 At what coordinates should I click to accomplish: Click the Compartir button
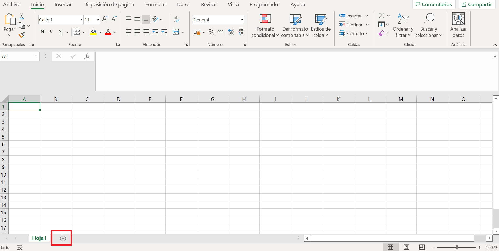click(477, 4)
